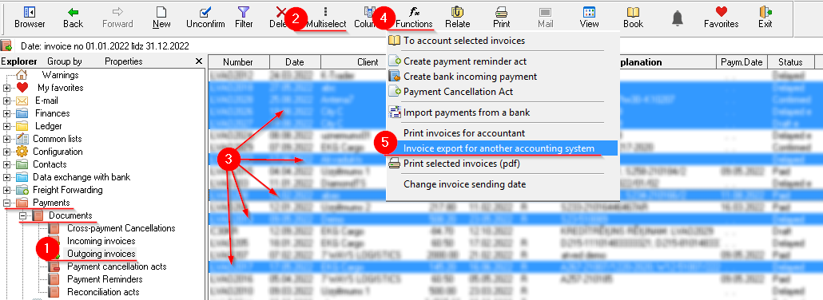823x300 pixels.
Task: Open Payment Reminders in tree
Action: click(105, 279)
